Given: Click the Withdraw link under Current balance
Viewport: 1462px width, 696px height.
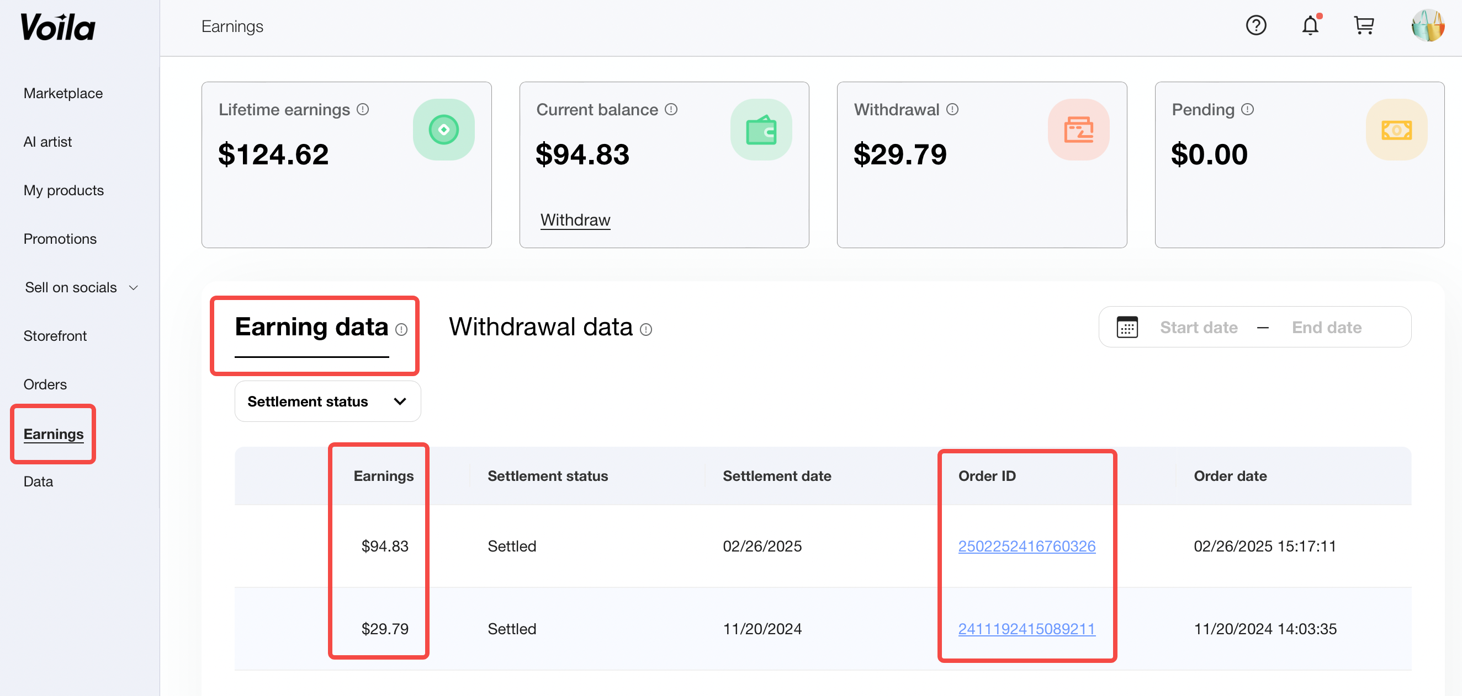Looking at the screenshot, I should [x=575, y=219].
